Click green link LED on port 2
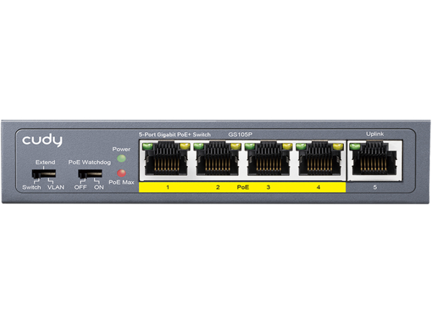This screenshot has width=432, height=324. [199, 146]
